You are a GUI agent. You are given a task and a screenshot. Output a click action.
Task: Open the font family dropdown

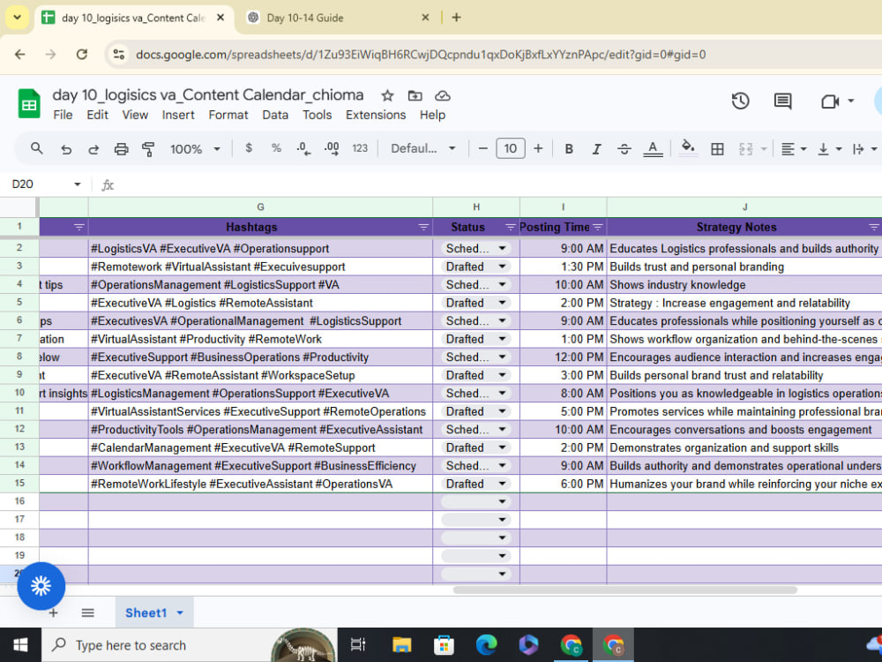(423, 148)
